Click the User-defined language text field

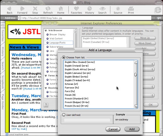87,120
